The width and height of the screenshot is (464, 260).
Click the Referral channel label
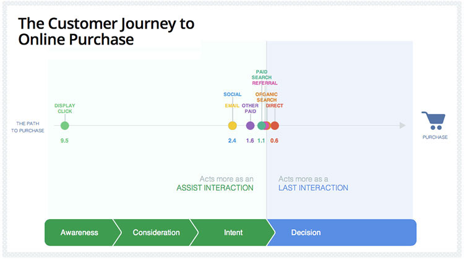[x=265, y=83]
